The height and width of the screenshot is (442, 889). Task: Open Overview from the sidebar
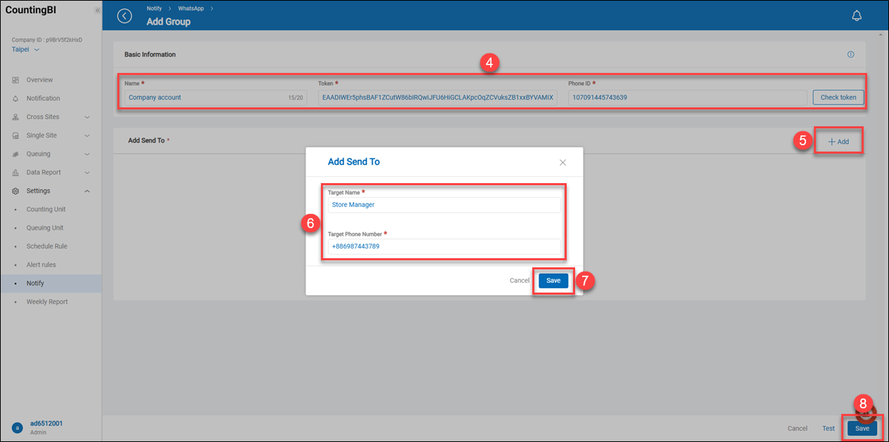click(x=39, y=80)
